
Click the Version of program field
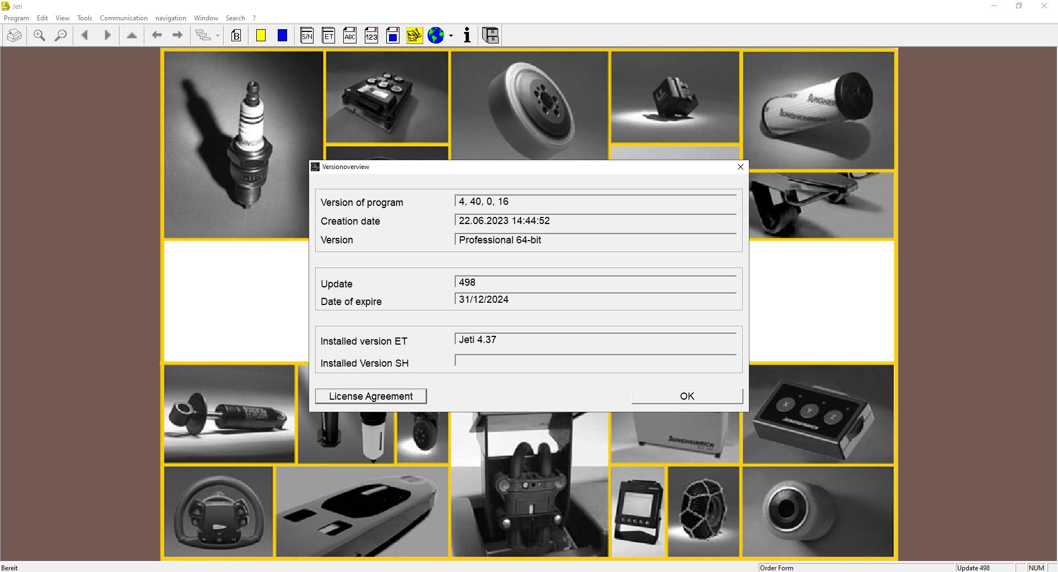coord(596,201)
